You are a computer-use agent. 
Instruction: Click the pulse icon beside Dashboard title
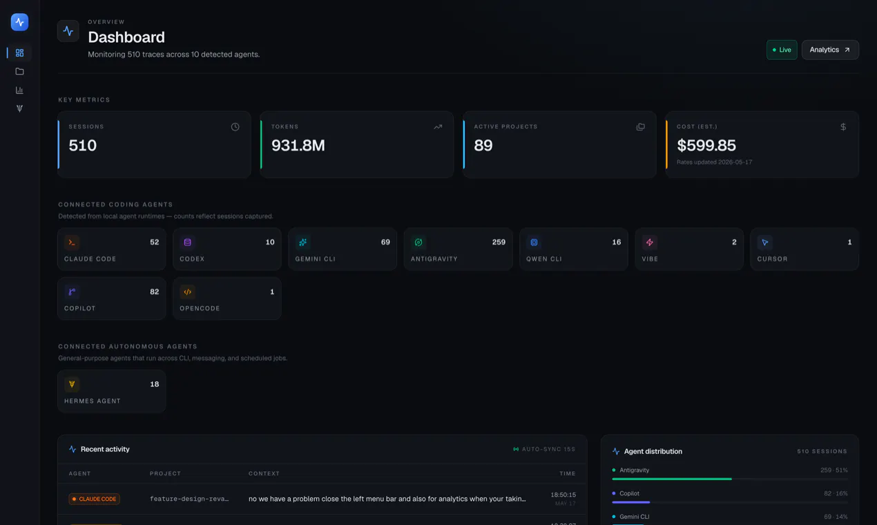[x=68, y=31]
